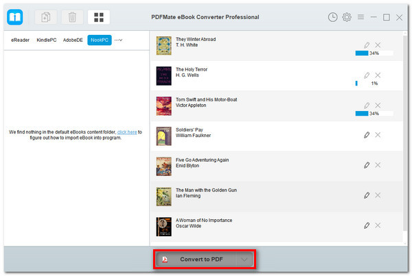Click The Holy Terror cover thumbnail
Image resolution: width=412 pixels, height=276 pixels.
point(163,76)
